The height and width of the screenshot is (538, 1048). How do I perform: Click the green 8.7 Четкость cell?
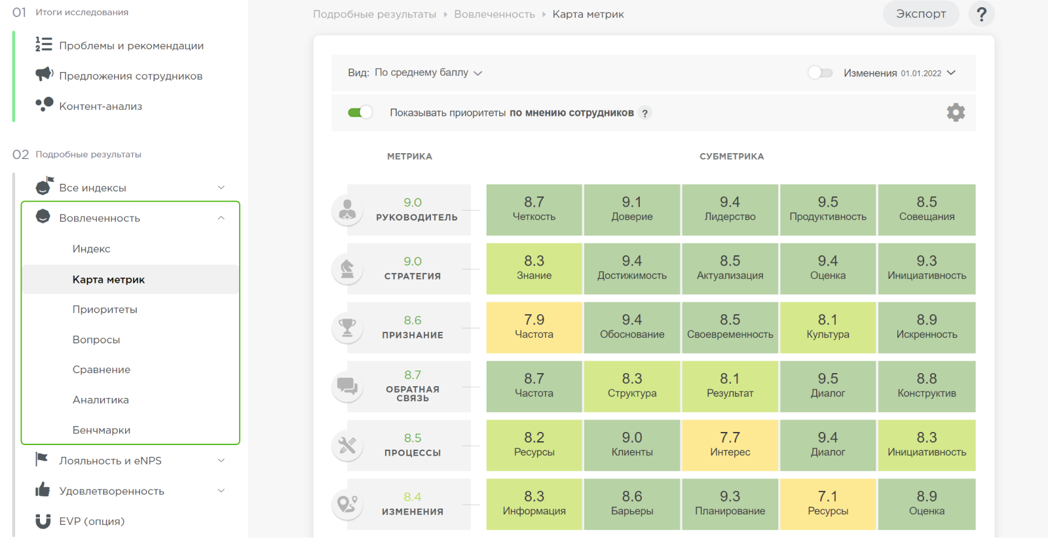(534, 210)
